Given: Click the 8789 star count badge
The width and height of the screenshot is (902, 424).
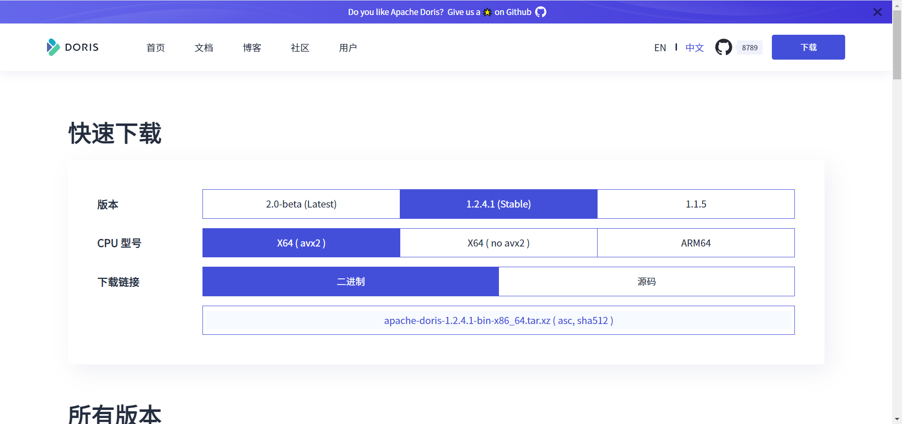Looking at the screenshot, I should (750, 47).
